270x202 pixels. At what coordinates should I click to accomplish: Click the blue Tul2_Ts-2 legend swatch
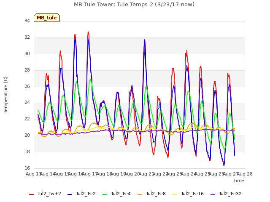pos(70,194)
